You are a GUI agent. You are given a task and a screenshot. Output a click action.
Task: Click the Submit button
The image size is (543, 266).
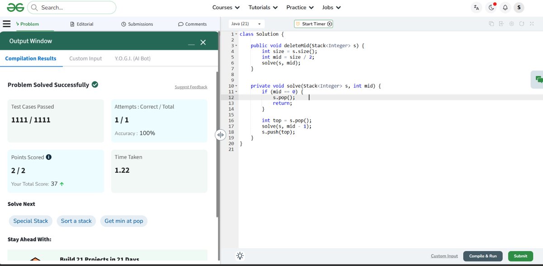pyautogui.click(x=520, y=256)
